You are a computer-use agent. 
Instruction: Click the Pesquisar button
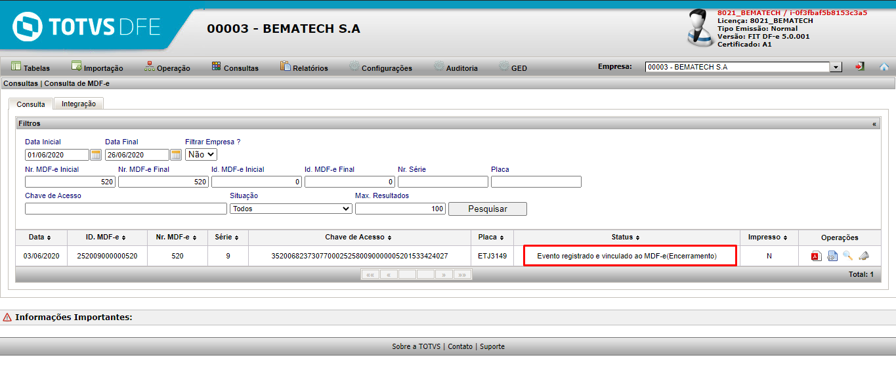coord(488,209)
